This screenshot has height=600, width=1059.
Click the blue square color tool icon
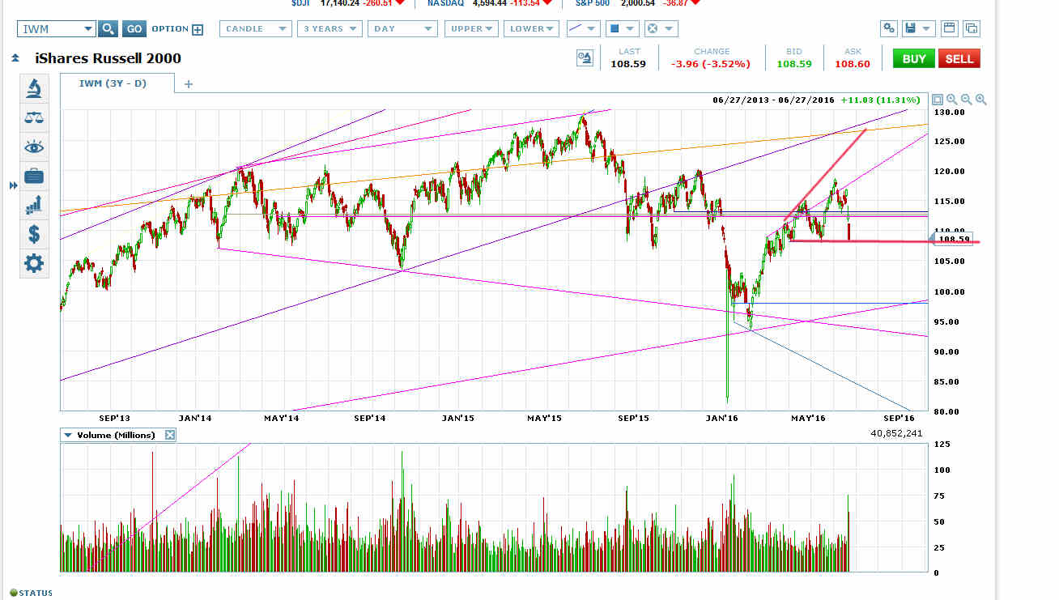(615, 28)
